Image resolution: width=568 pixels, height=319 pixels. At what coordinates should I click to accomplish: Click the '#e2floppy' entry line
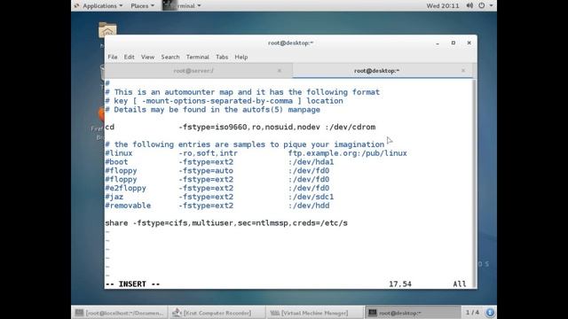click(217, 188)
